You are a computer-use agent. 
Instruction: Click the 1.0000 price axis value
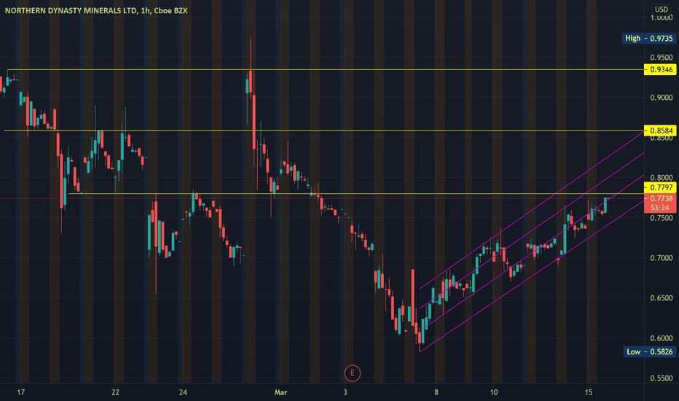662,17
